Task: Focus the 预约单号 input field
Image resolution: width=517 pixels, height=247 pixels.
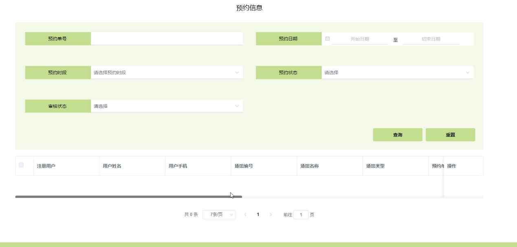Action: [x=167, y=39]
